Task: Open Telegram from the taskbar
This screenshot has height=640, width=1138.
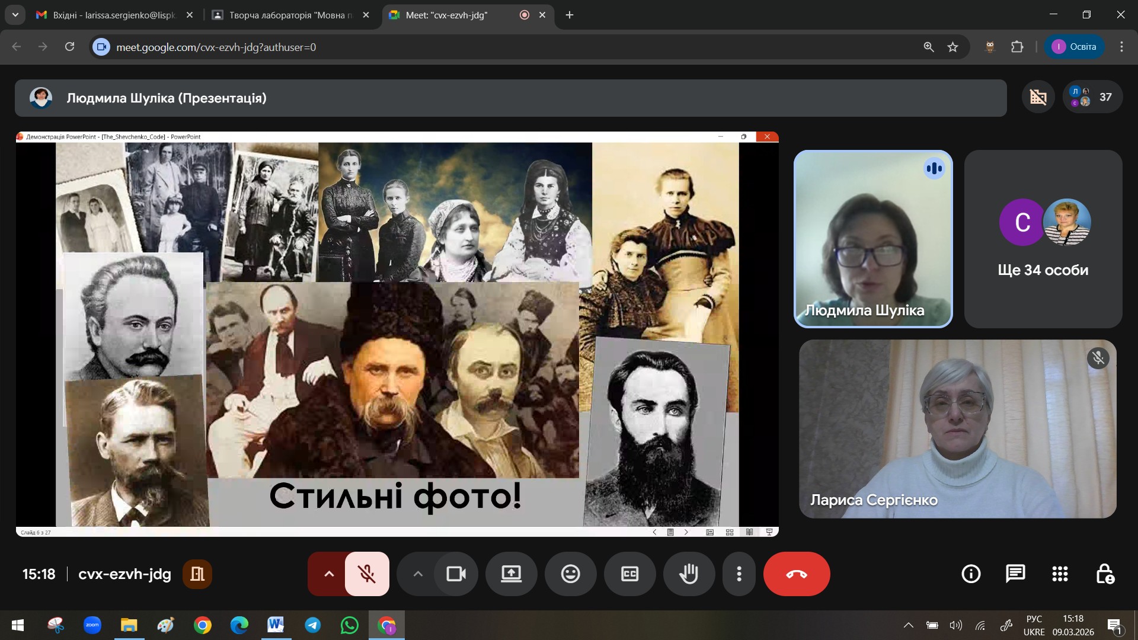Action: coord(313,625)
